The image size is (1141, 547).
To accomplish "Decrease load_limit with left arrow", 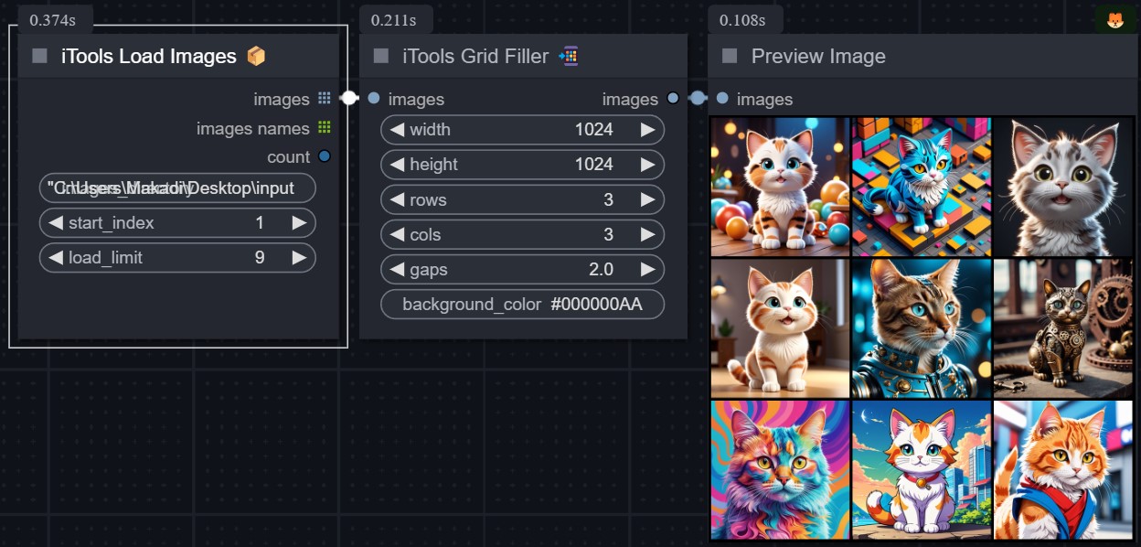I will point(56,258).
